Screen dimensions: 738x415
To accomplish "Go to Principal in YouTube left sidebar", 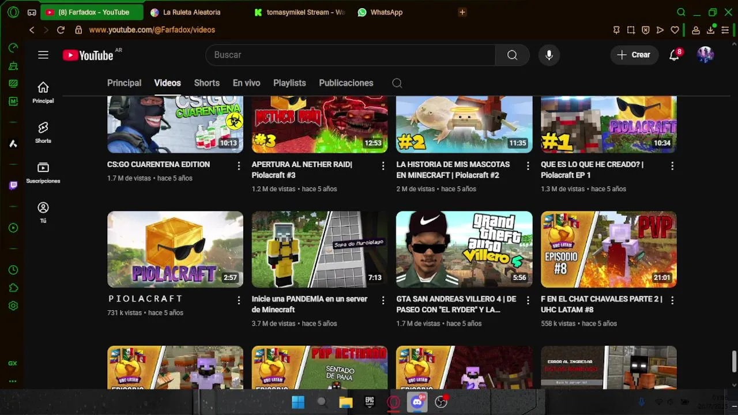I will click(x=43, y=92).
